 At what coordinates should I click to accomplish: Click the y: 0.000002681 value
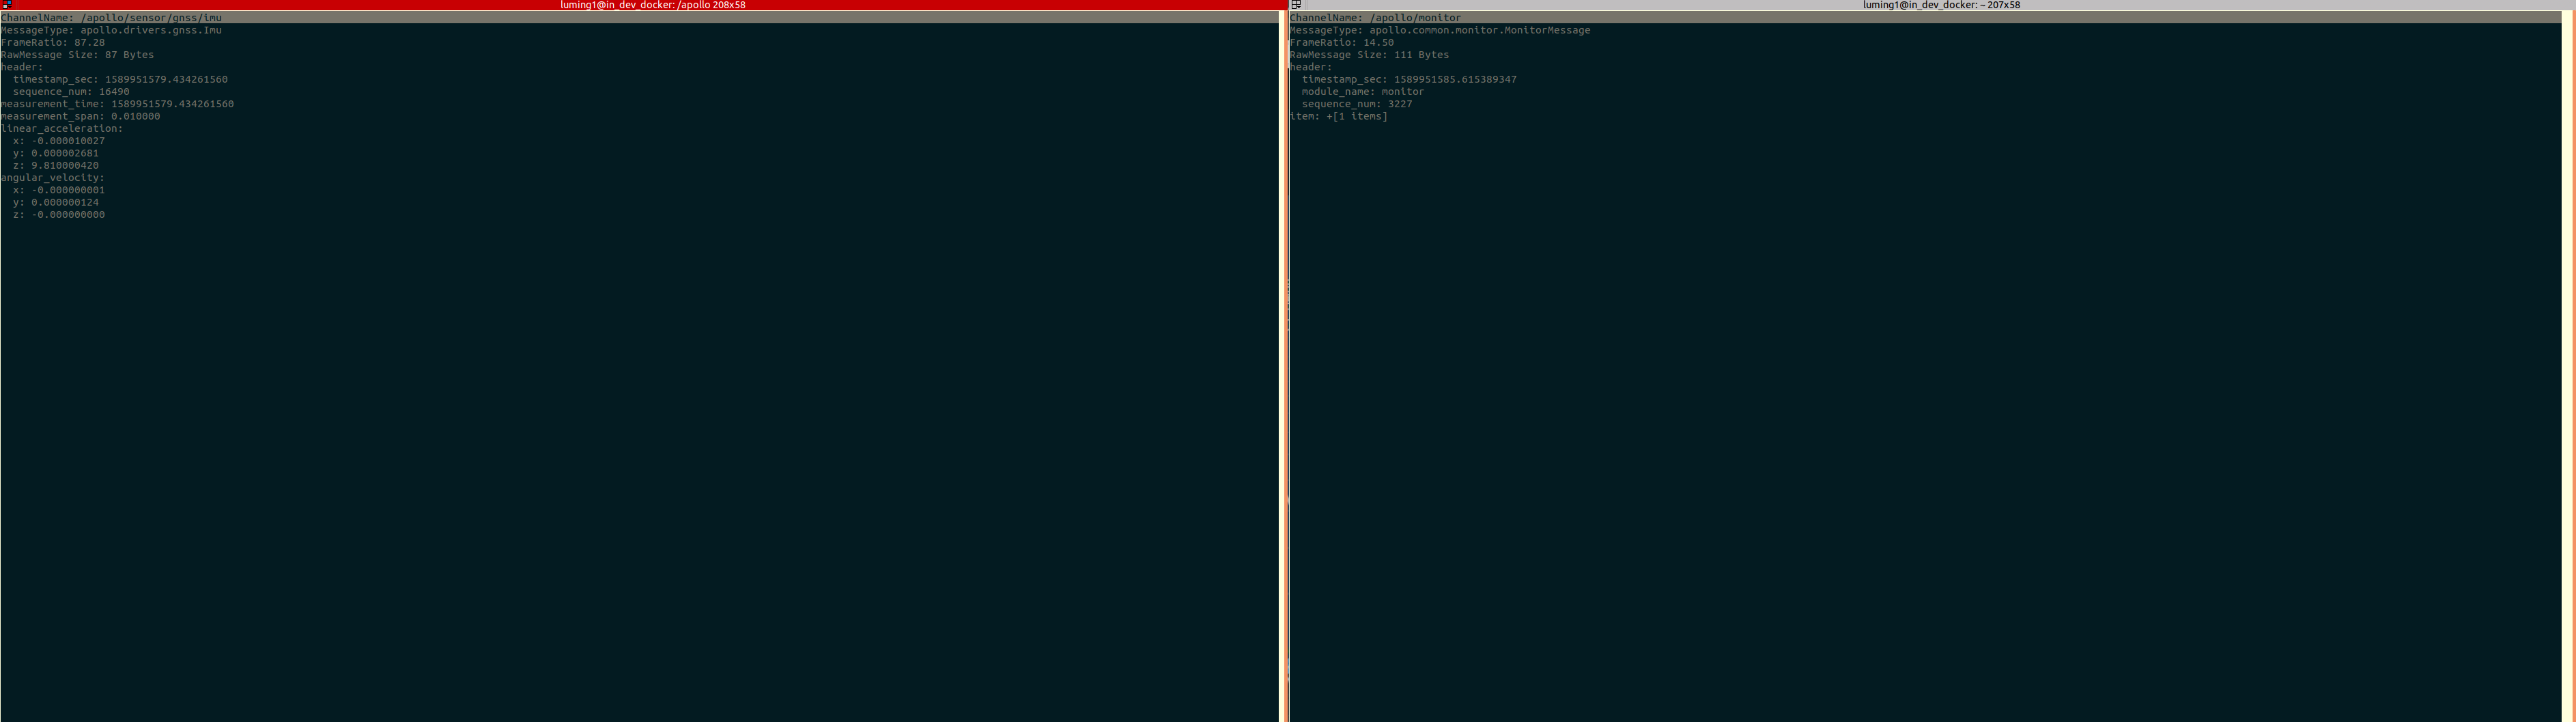[x=56, y=153]
